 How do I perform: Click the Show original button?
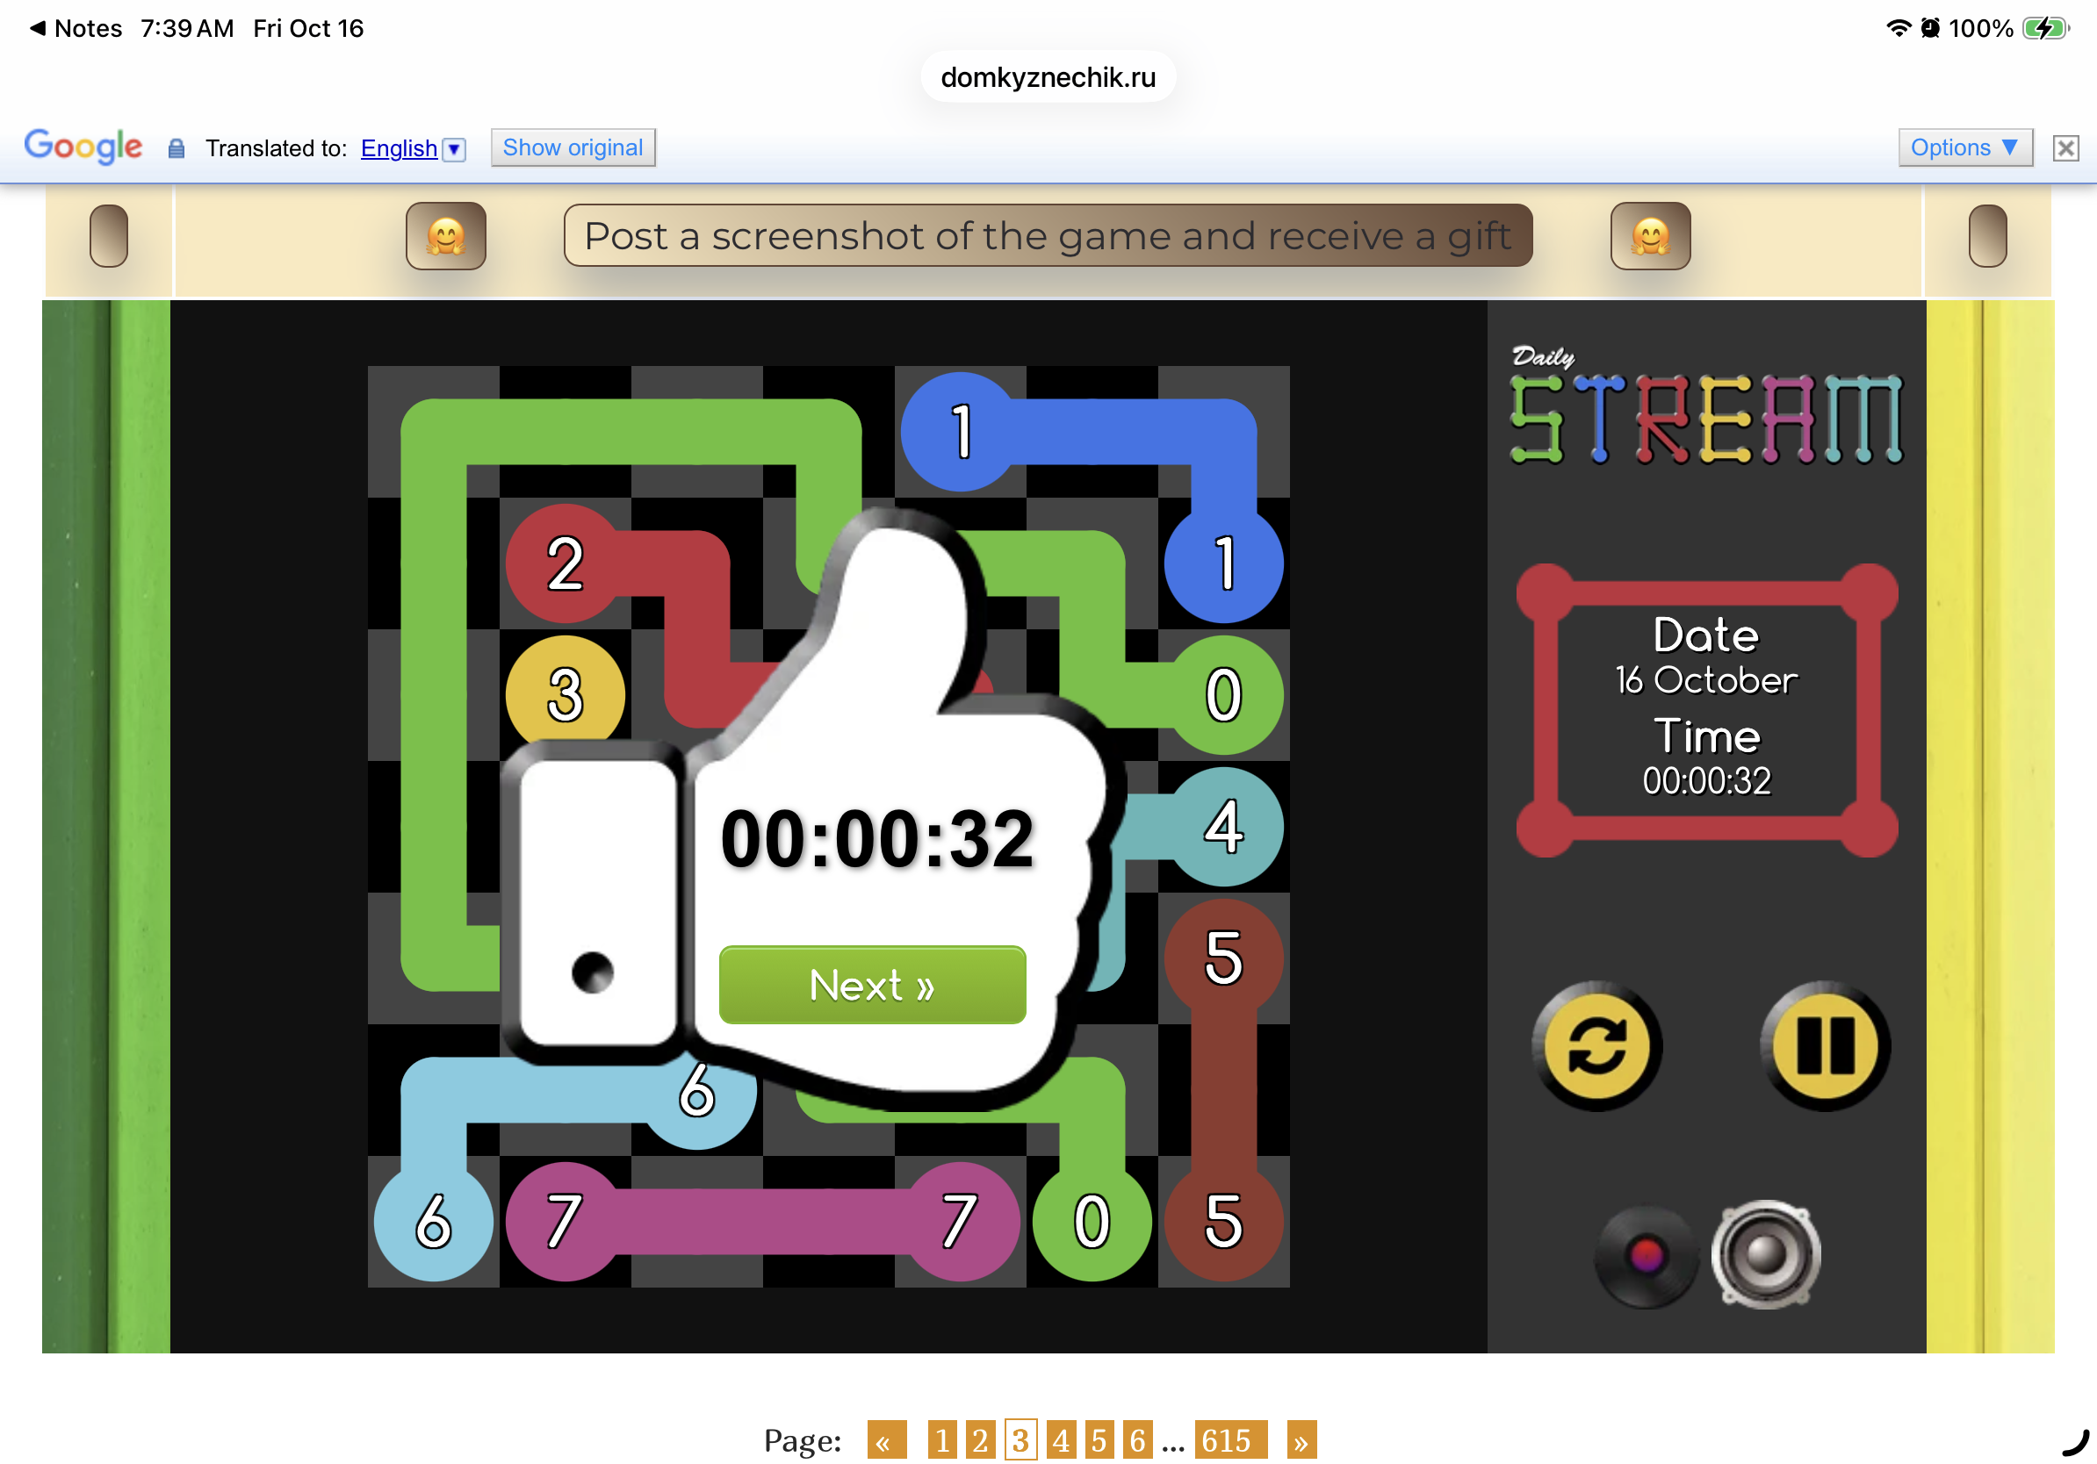[573, 147]
